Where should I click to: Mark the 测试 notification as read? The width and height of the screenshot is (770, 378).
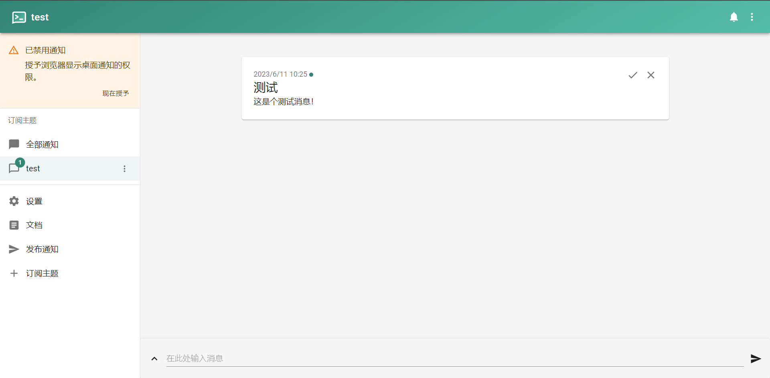(632, 75)
